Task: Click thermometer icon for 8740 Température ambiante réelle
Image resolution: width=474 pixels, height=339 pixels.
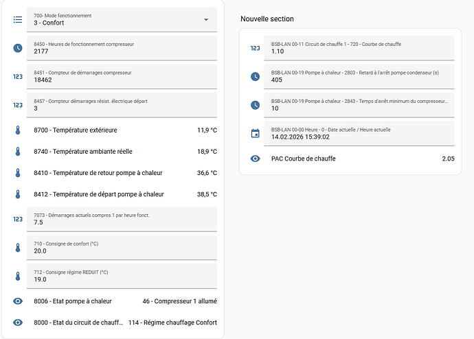Action: tap(18, 152)
